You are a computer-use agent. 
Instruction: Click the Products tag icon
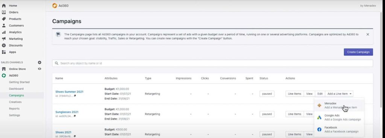coord(4,19)
